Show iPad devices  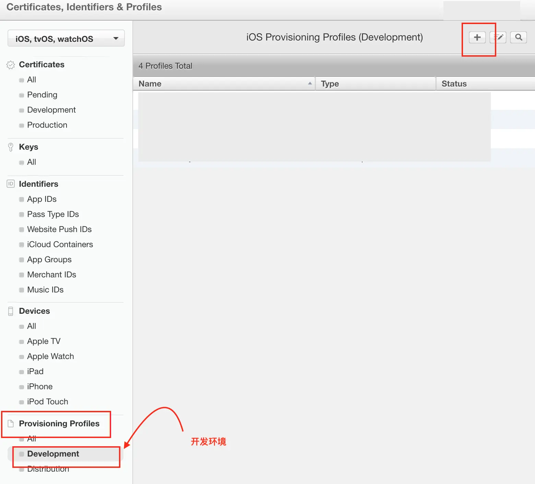point(35,371)
